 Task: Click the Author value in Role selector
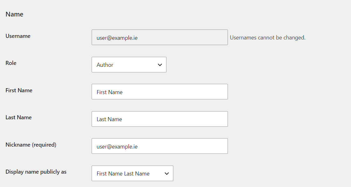click(x=105, y=65)
